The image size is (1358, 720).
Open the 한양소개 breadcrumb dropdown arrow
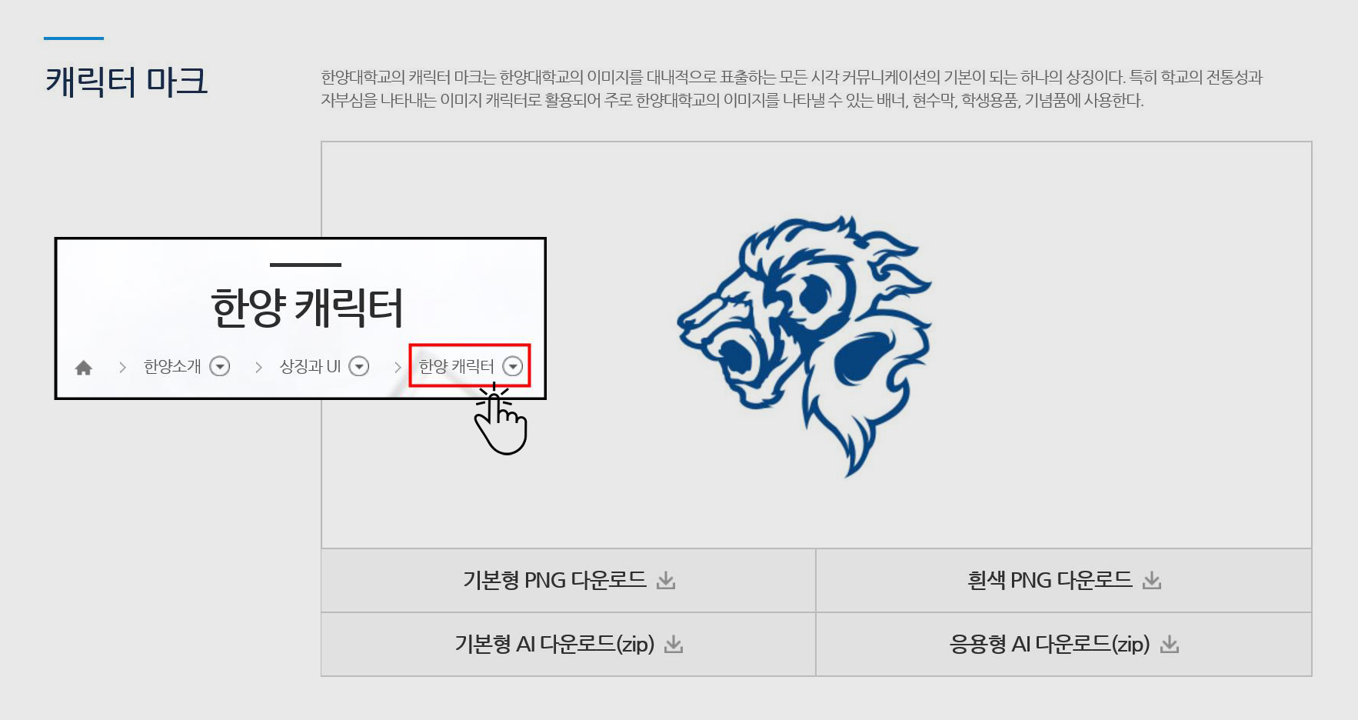(220, 366)
